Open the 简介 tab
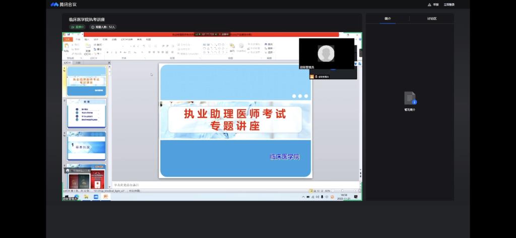Screen dimensions: 516x238 (388, 19)
